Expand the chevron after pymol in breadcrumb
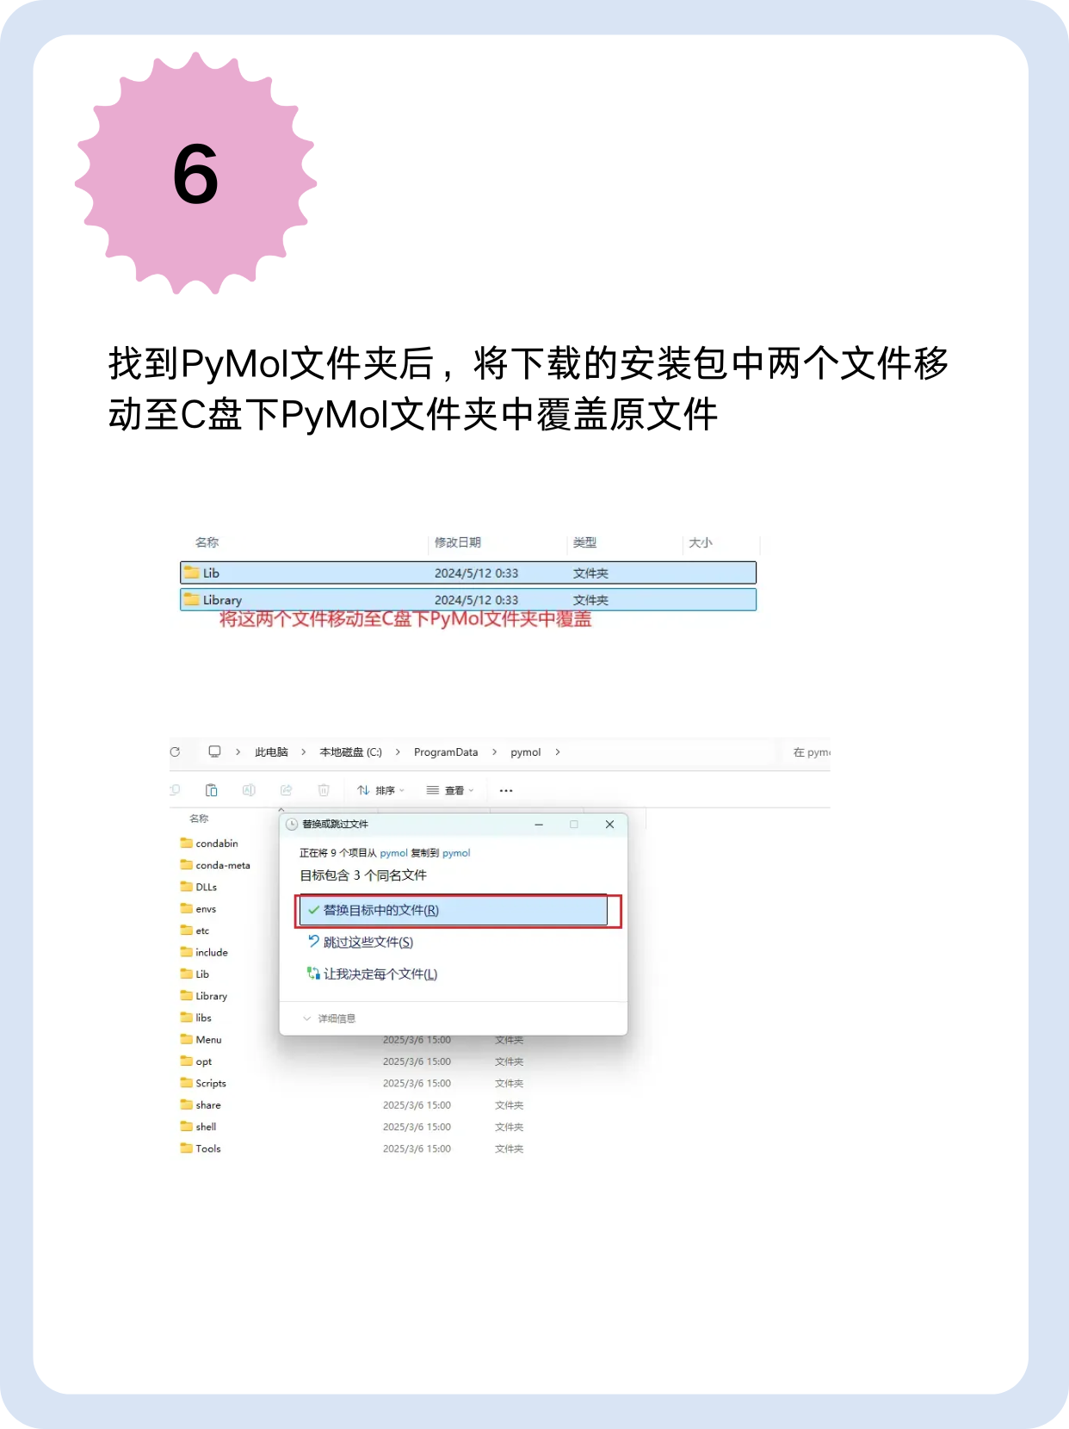Screen dimensions: 1069x1429 (558, 752)
